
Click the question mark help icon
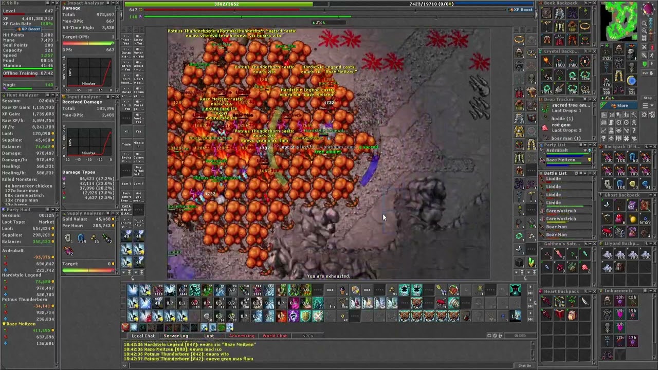[634, 130]
